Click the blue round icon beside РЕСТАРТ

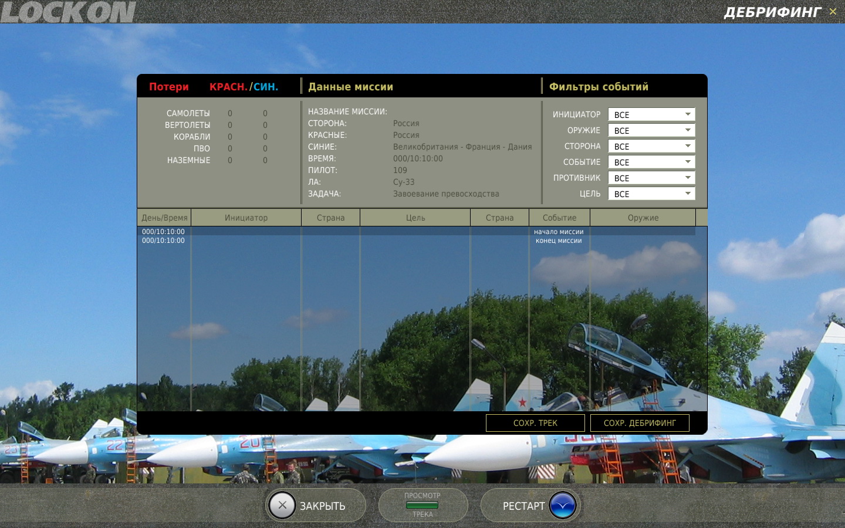(x=562, y=505)
